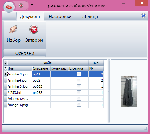
Task: Check Е снимка for Alarm01.wav row
Action: [x=79, y=99]
